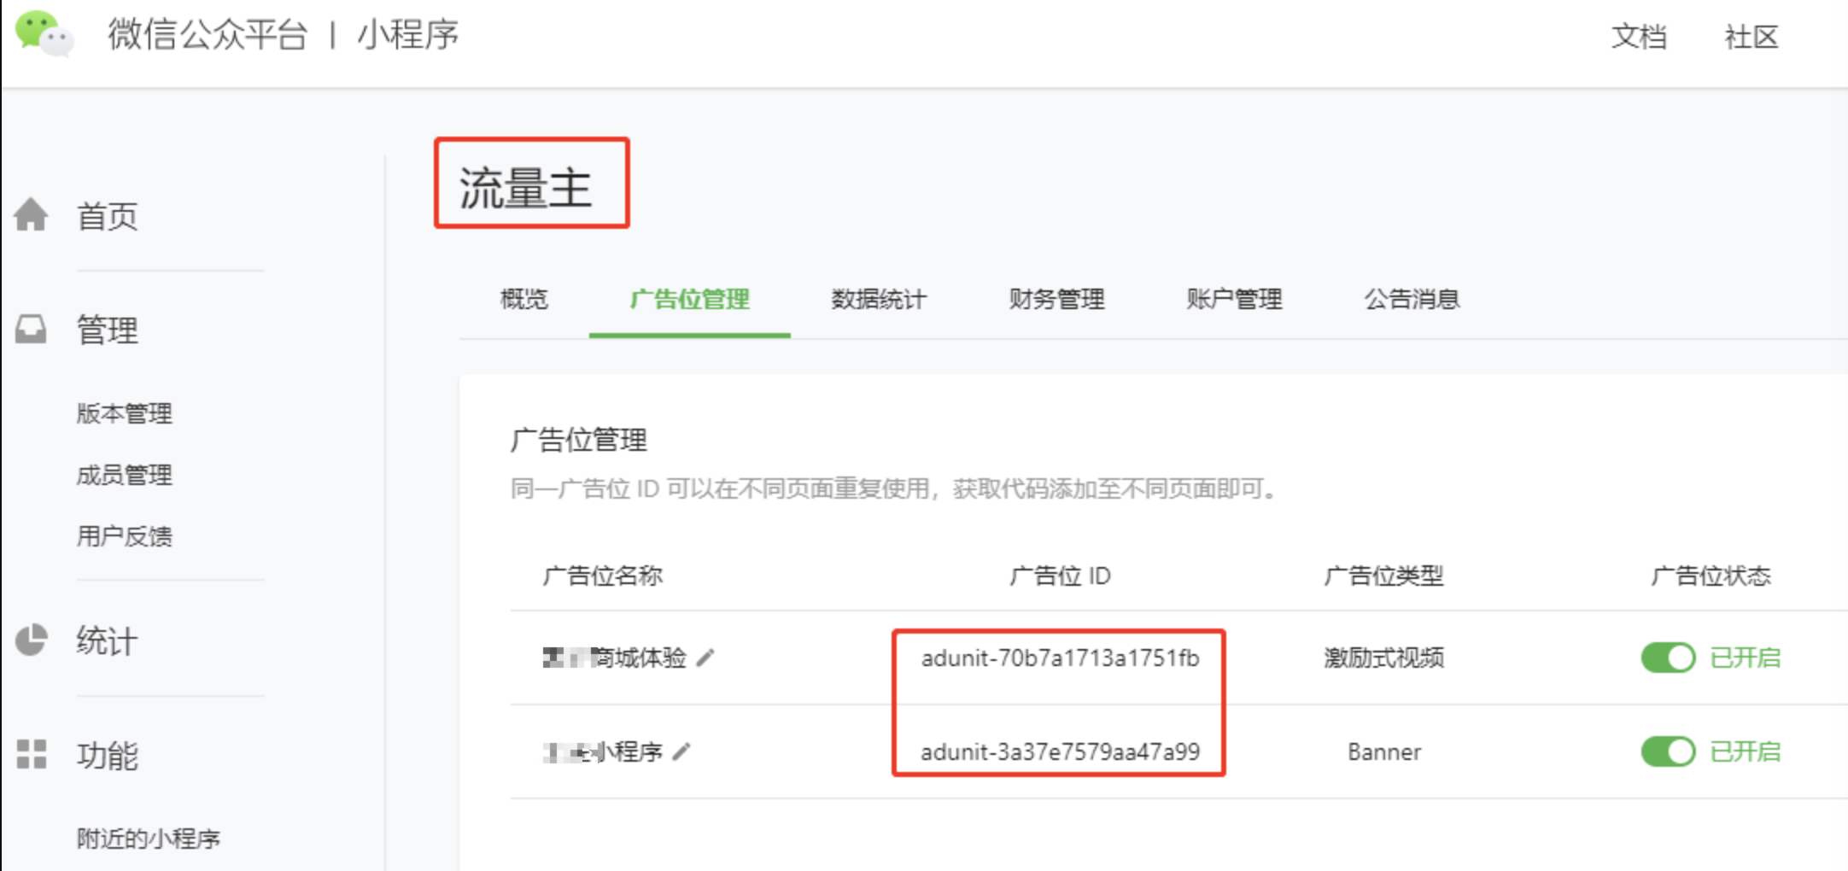Open 管理 section in sidebar

coord(108,330)
